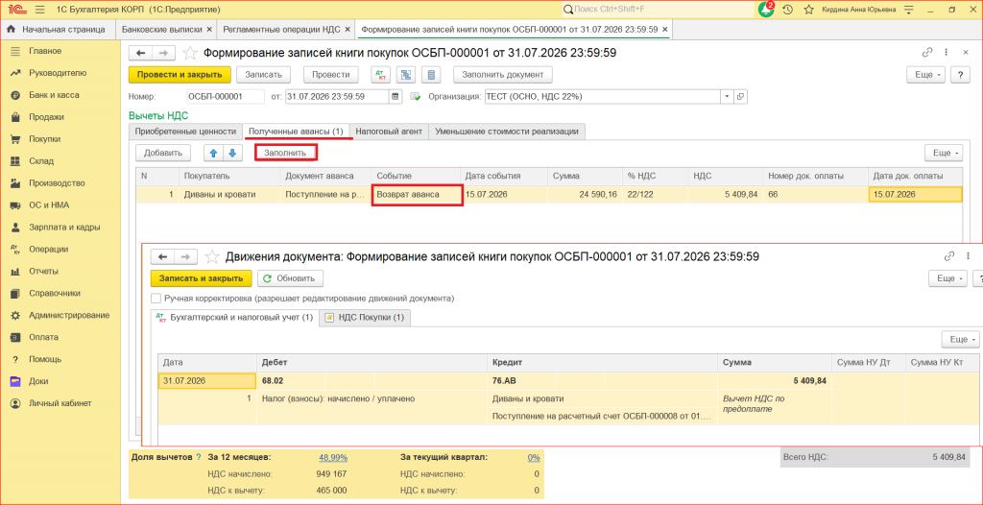
Task: Go to Начальная страница tab
Action: pyautogui.click(x=58, y=29)
